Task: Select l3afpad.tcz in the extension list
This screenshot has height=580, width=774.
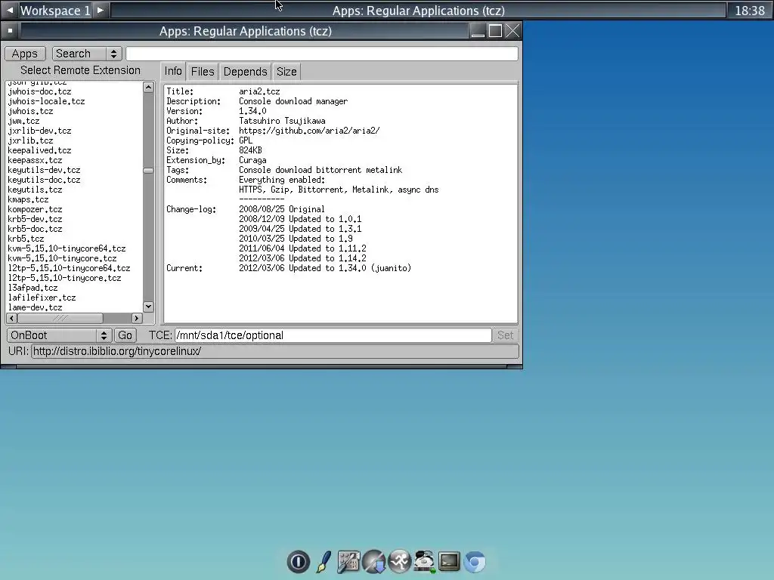Action: (33, 288)
